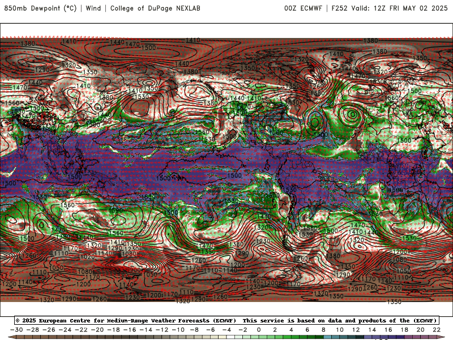This screenshot has width=453, height=340.
Task: Click the "F252" forecast hour text
Action: click(339, 8)
